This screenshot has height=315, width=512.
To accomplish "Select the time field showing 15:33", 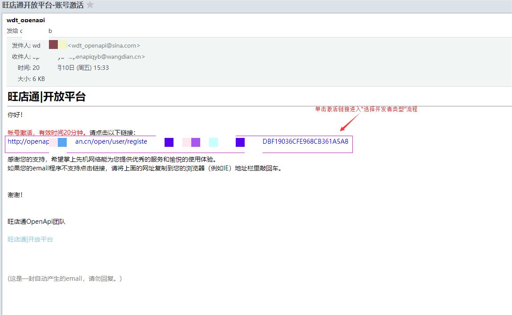I will click(63, 68).
